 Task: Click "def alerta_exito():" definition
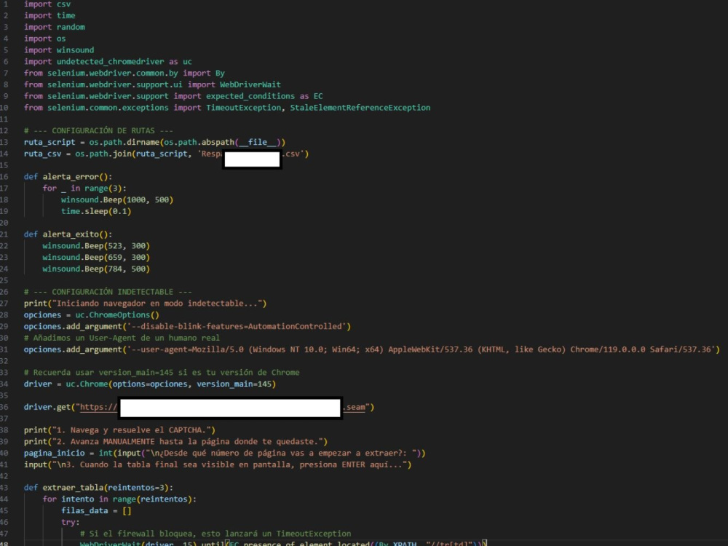coord(68,234)
